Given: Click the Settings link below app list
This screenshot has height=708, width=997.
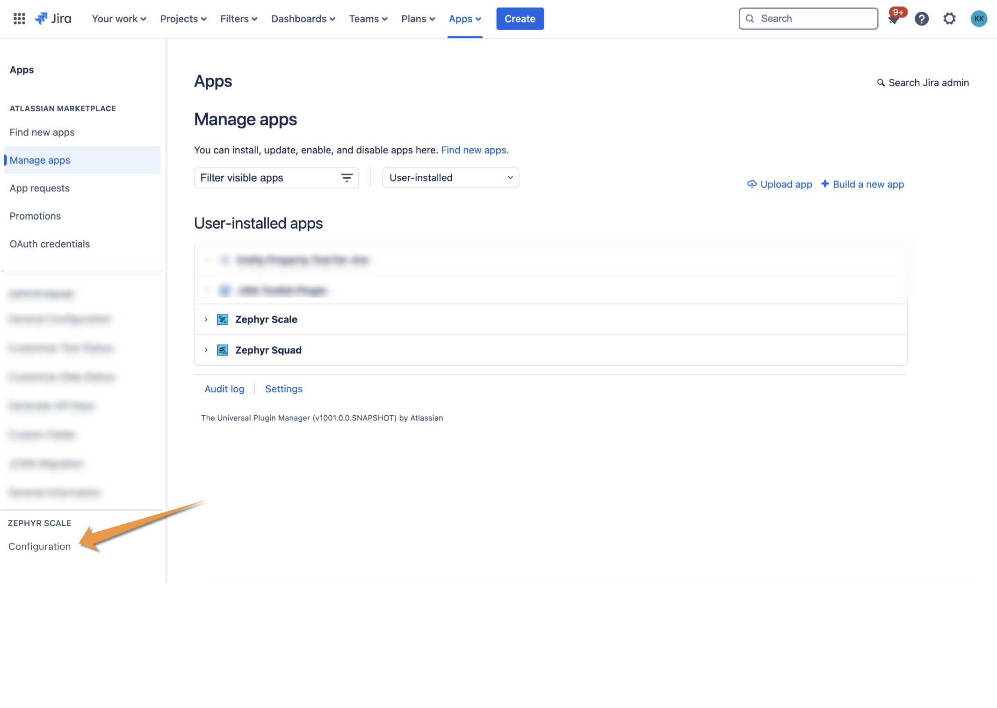Looking at the screenshot, I should 283,389.
